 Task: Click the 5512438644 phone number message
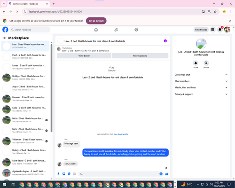(x=70, y=164)
